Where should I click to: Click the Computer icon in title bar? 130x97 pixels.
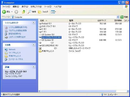pyautogui.click(x=2, y=3)
